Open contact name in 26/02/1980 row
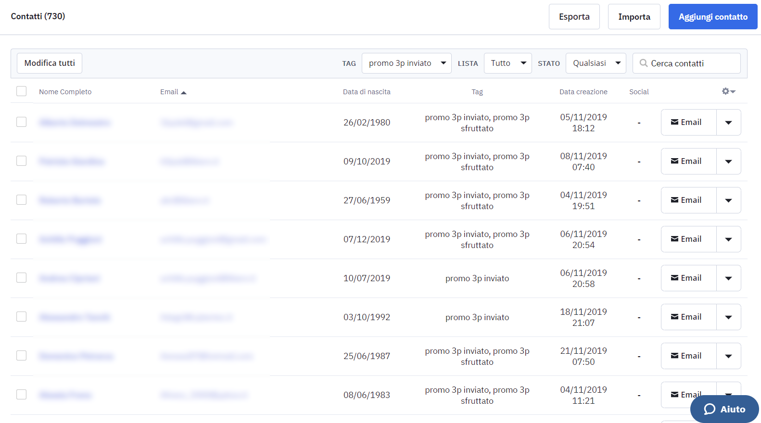Screen dimensions: 761x423 (75, 123)
